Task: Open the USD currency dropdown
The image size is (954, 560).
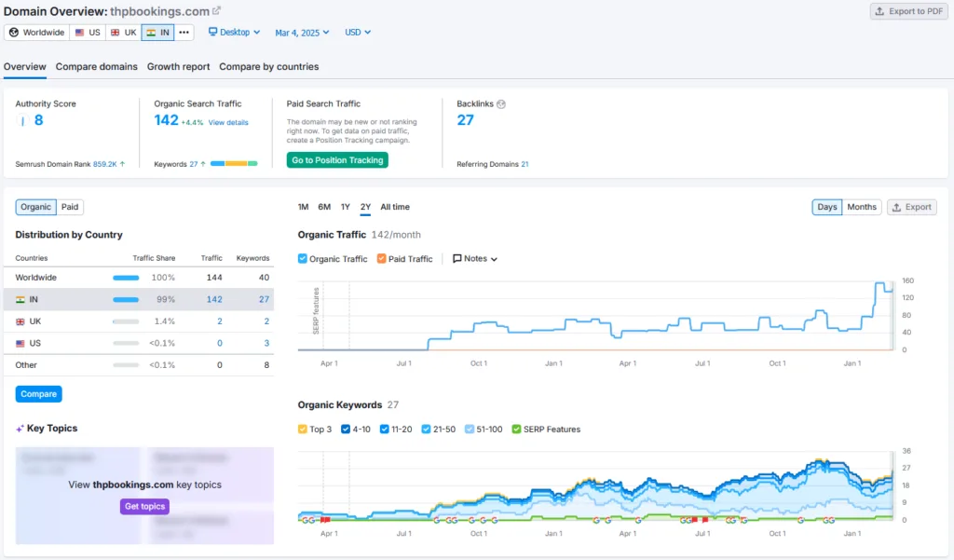Action: coord(358,33)
